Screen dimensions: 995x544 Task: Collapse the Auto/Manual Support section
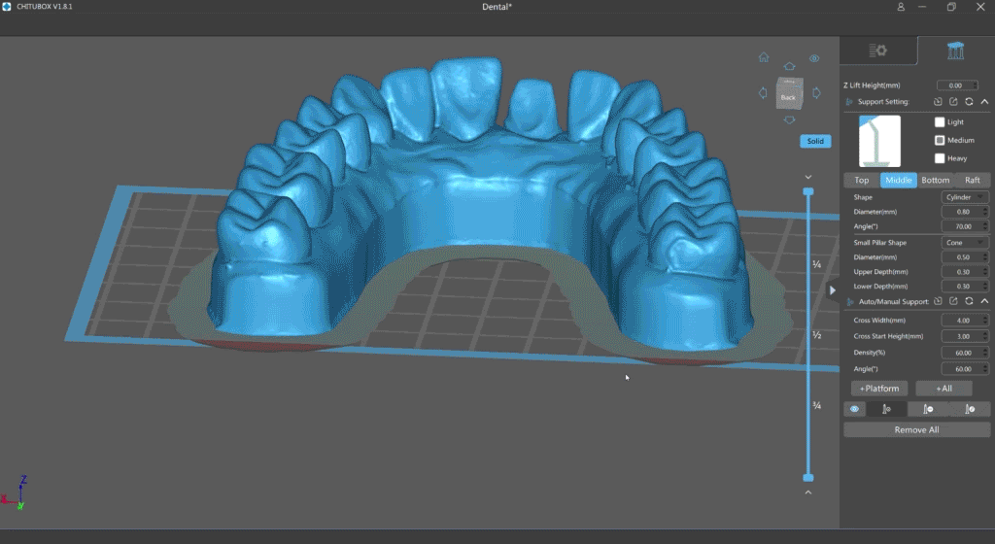coord(984,301)
